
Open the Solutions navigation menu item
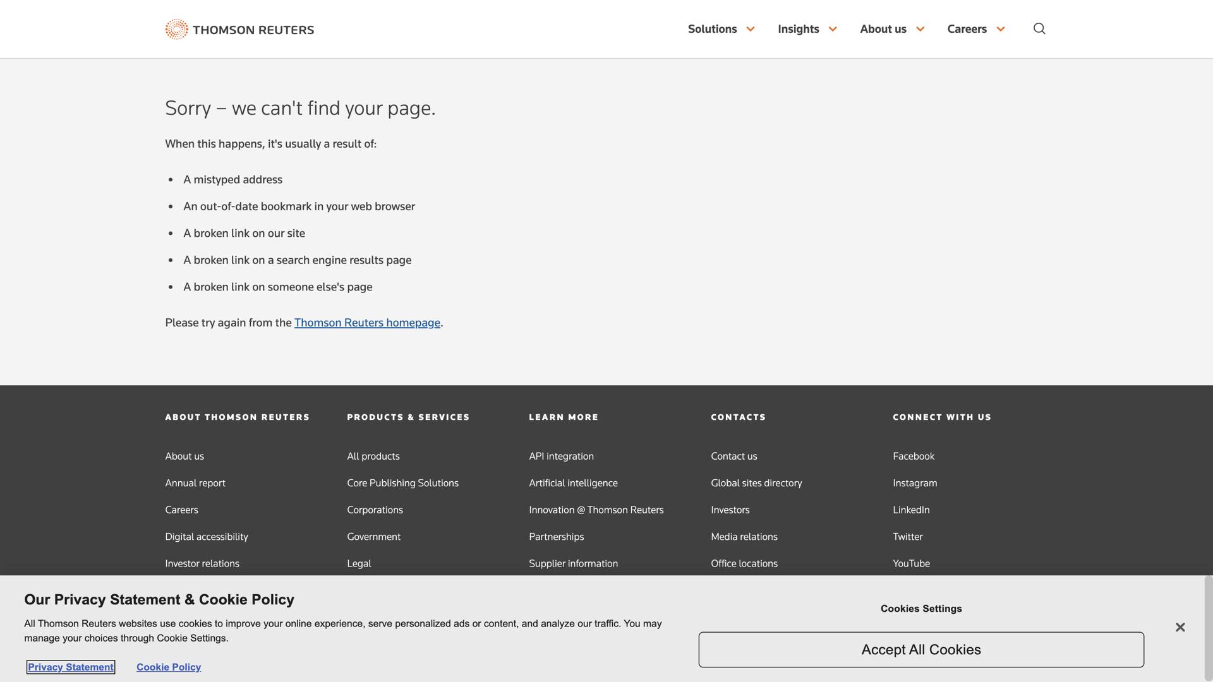[x=712, y=29]
